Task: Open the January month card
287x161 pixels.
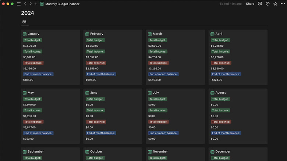Action: coord(33,34)
